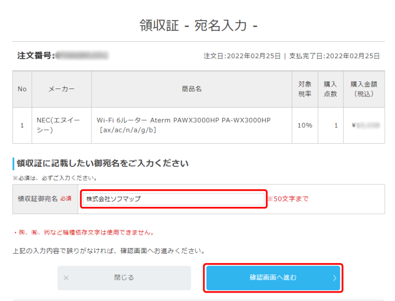Click the ※必須は、必ずご入力ください note

[55, 178]
